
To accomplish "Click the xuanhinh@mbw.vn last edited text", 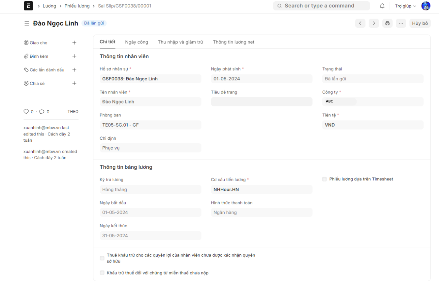I will point(47,134).
